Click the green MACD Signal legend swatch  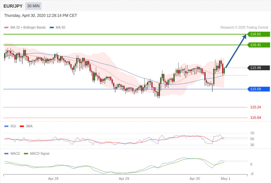pyautogui.click(x=26, y=153)
